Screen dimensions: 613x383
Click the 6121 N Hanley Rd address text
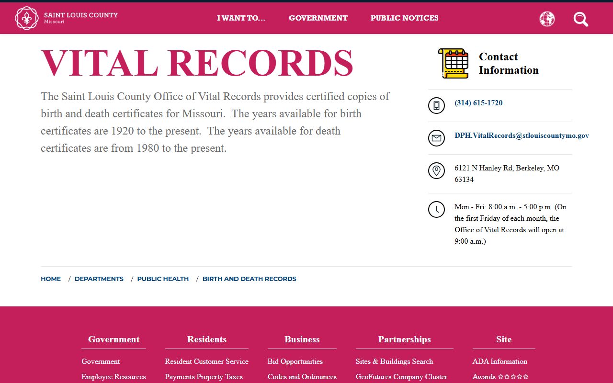pyautogui.click(x=507, y=174)
